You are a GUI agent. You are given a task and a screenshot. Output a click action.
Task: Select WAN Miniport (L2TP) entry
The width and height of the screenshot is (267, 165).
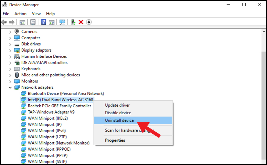(47, 137)
